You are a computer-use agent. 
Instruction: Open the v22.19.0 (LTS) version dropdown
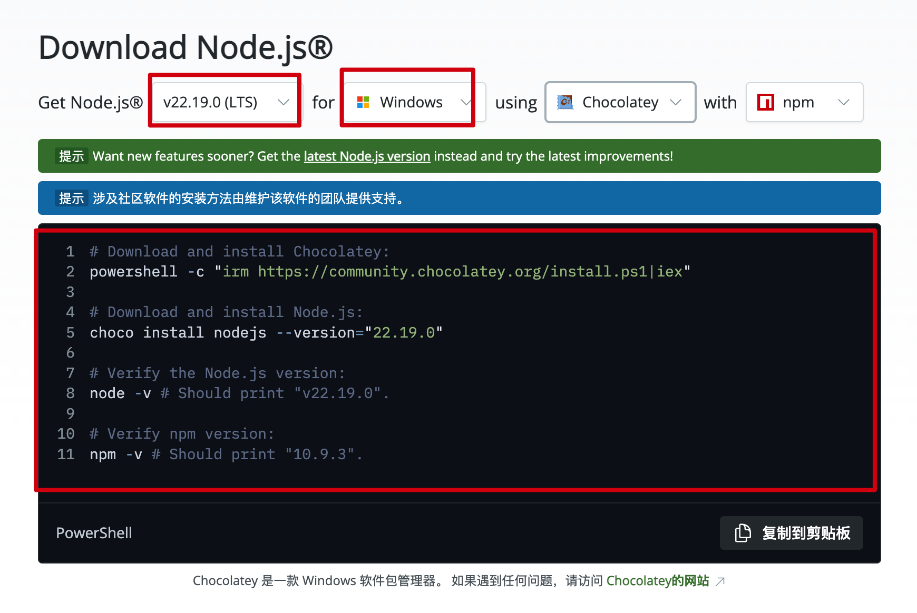[x=224, y=102]
